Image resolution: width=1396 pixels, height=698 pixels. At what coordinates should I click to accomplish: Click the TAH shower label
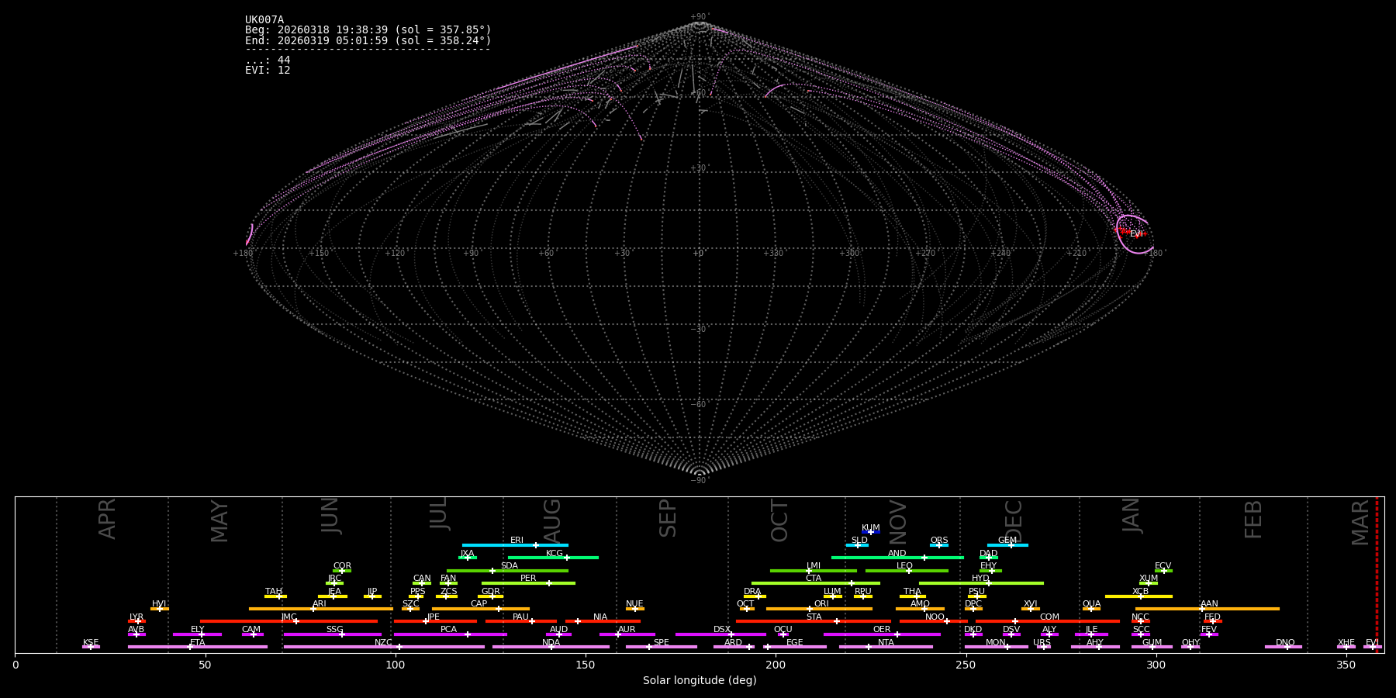click(x=274, y=591)
